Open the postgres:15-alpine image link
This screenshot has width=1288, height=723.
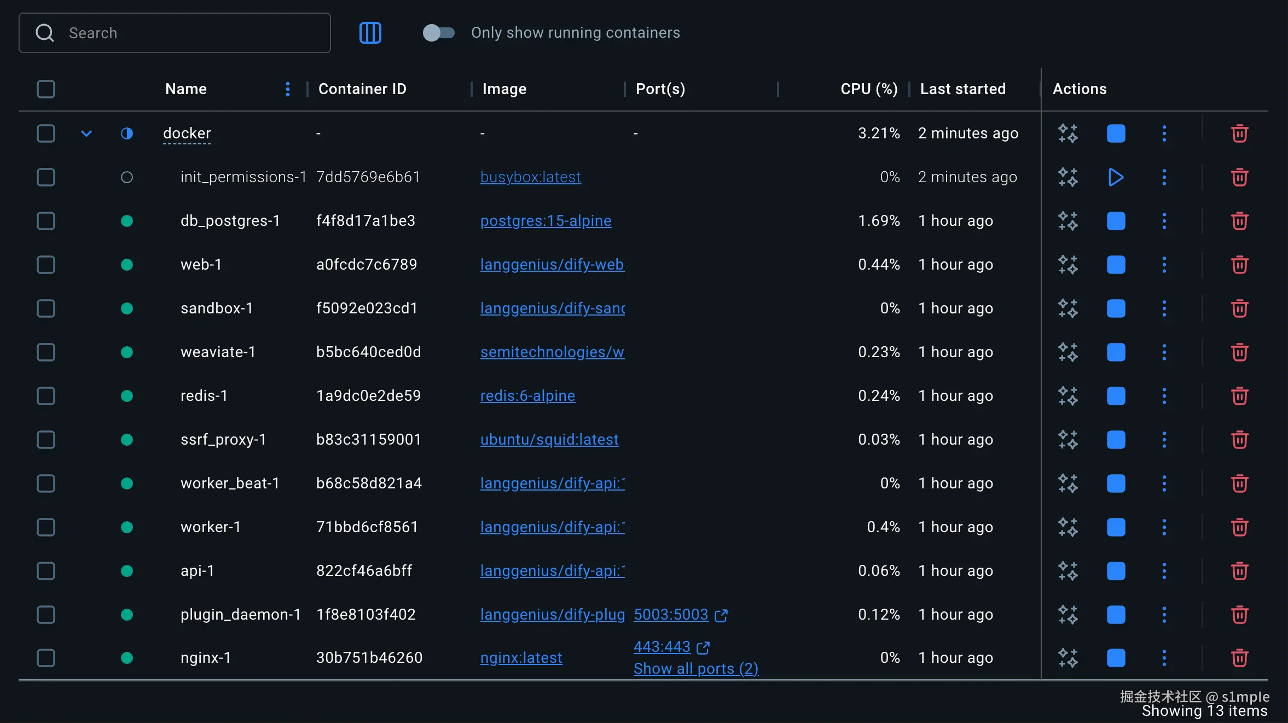click(x=546, y=221)
